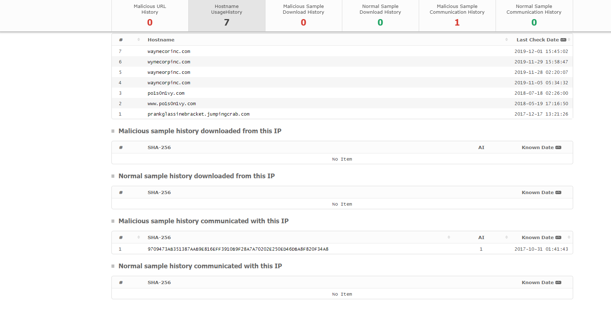The width and height of the screenshot is (611, 314).
Task: Click sort arrows for AI column
Action: [x=506, y=237]
